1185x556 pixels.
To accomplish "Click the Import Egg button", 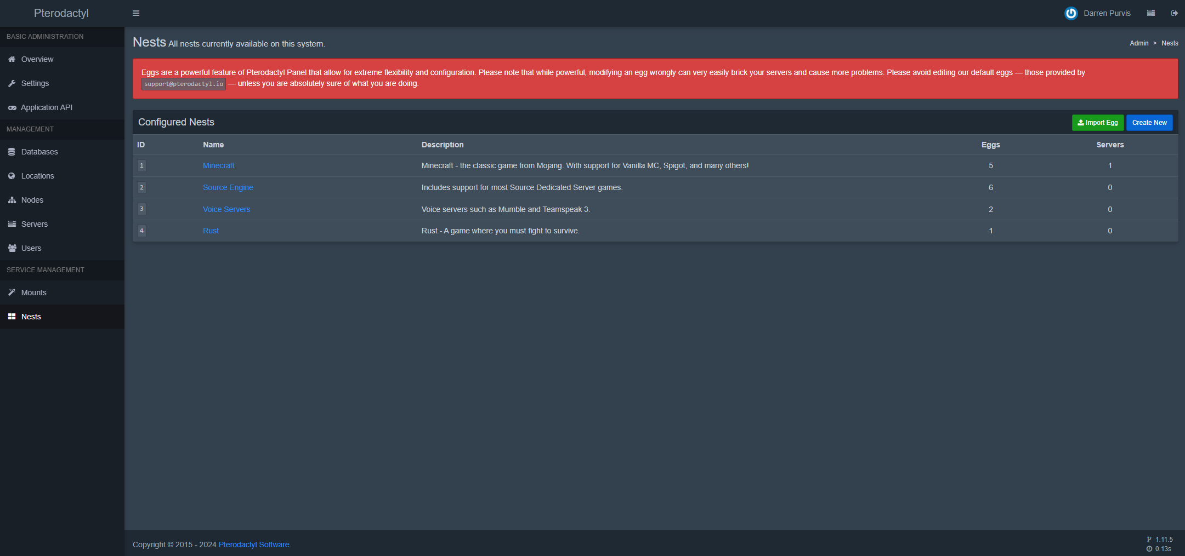I will coord(1097,123).
